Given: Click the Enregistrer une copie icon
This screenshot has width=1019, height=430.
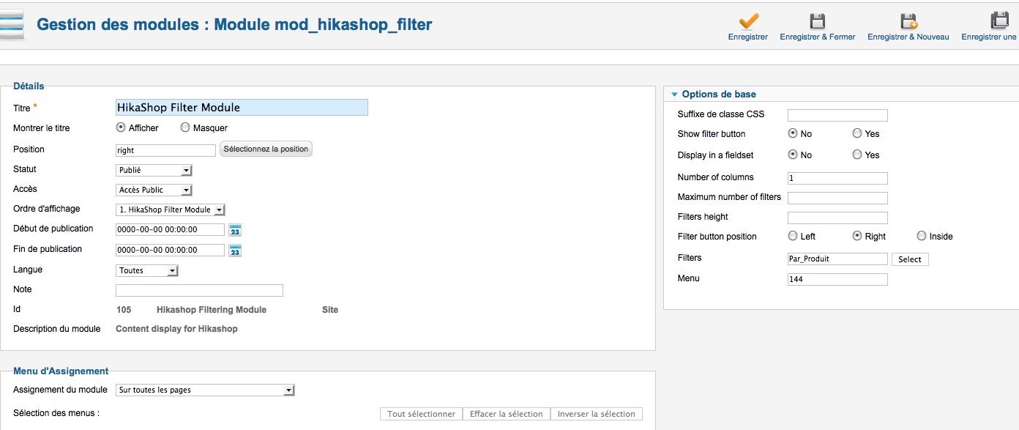Looking at the screenshot, I should tap(999, 21).
